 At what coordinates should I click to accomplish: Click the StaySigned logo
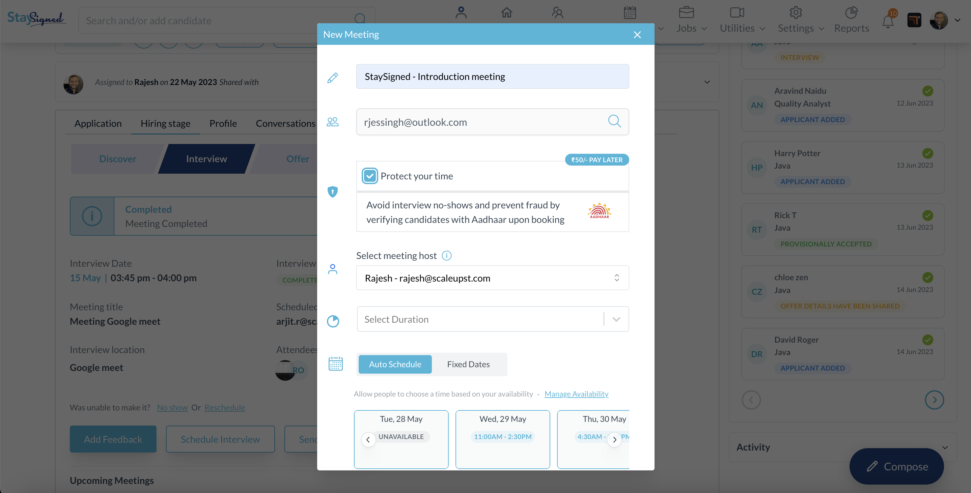36,19
